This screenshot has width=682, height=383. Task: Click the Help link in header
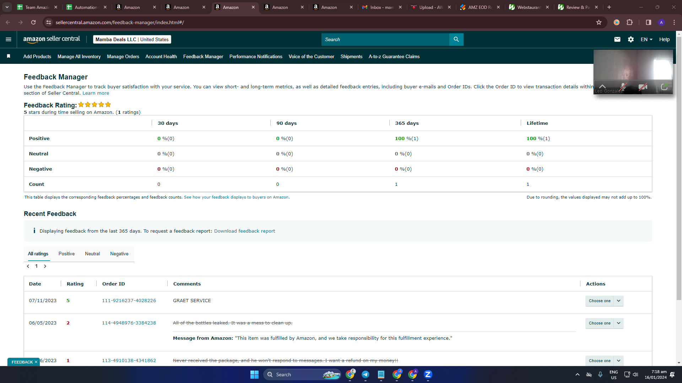tap(664, 39)
